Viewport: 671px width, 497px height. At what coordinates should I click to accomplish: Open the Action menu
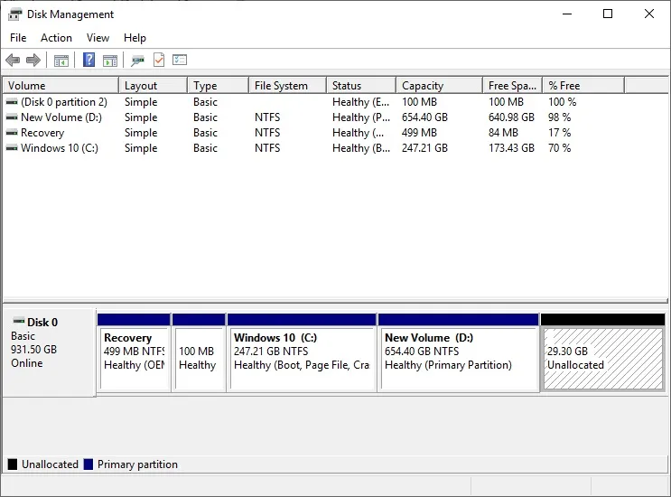[56, 38]
